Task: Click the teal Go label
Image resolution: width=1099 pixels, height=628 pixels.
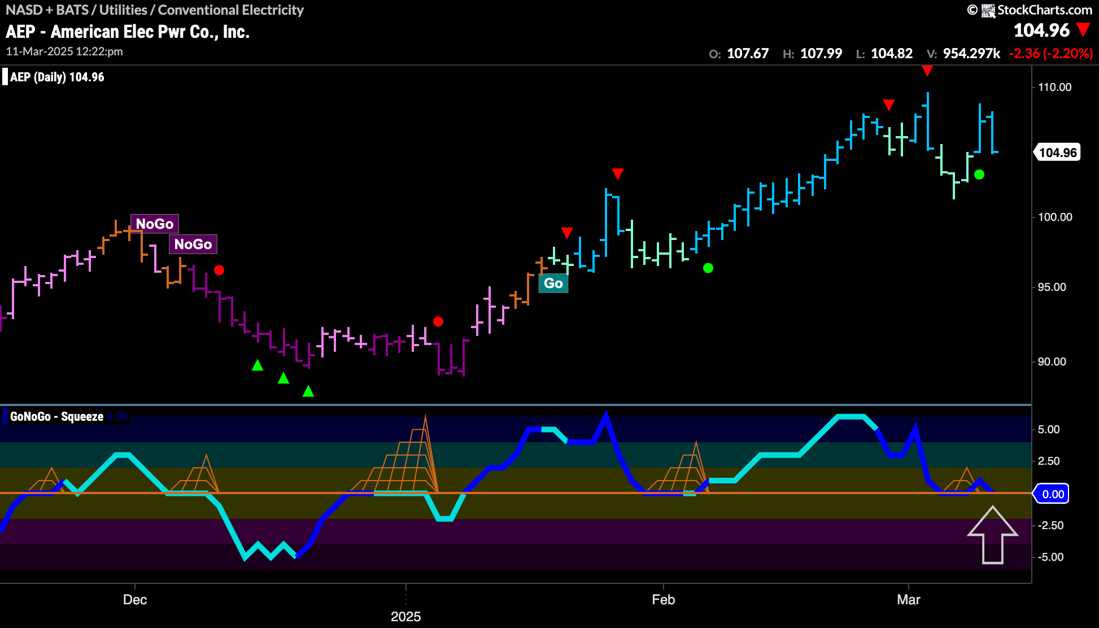Action: (553, 283)
